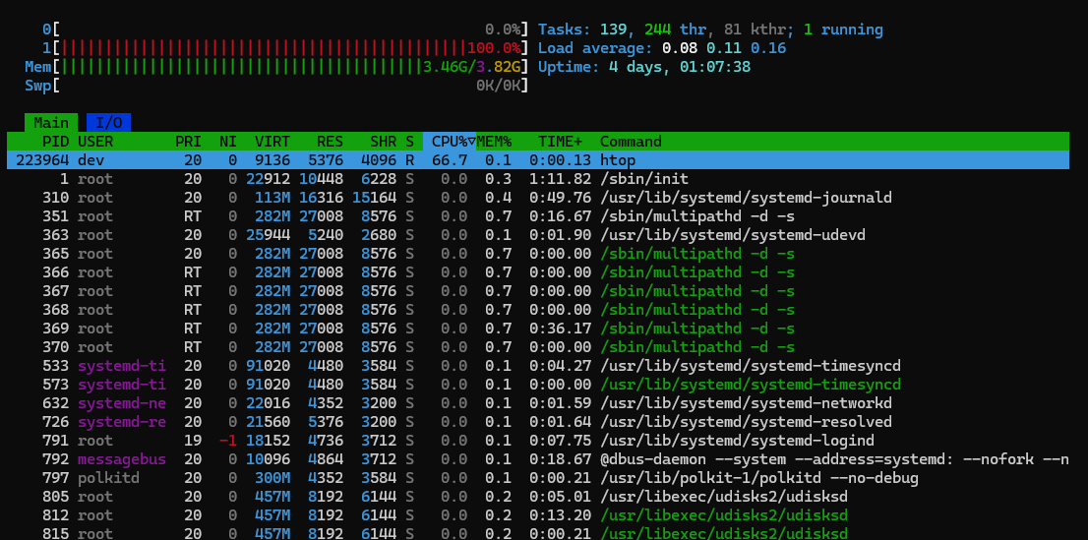The height and width of the screenshot is (540, 1088).
Task: Select the Main tab
Action: point(51,123)
